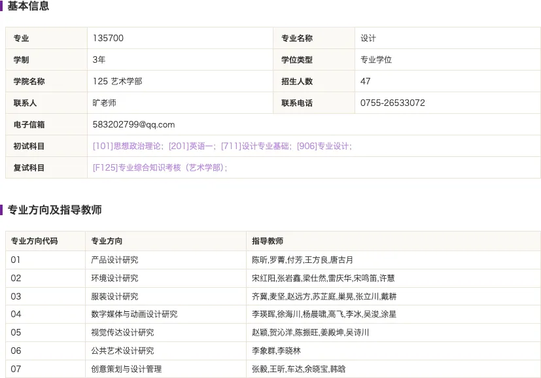Click the 3年 study duration value
This screenshot has height=378, width=541.
99,60
